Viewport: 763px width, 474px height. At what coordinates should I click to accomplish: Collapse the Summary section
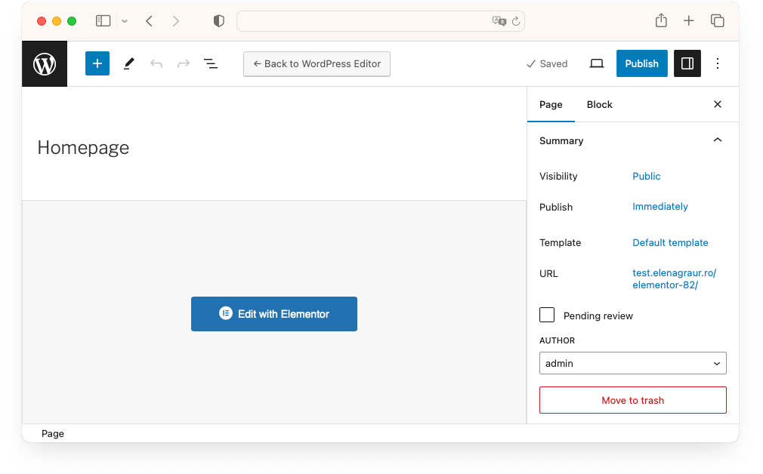[718, 140]
